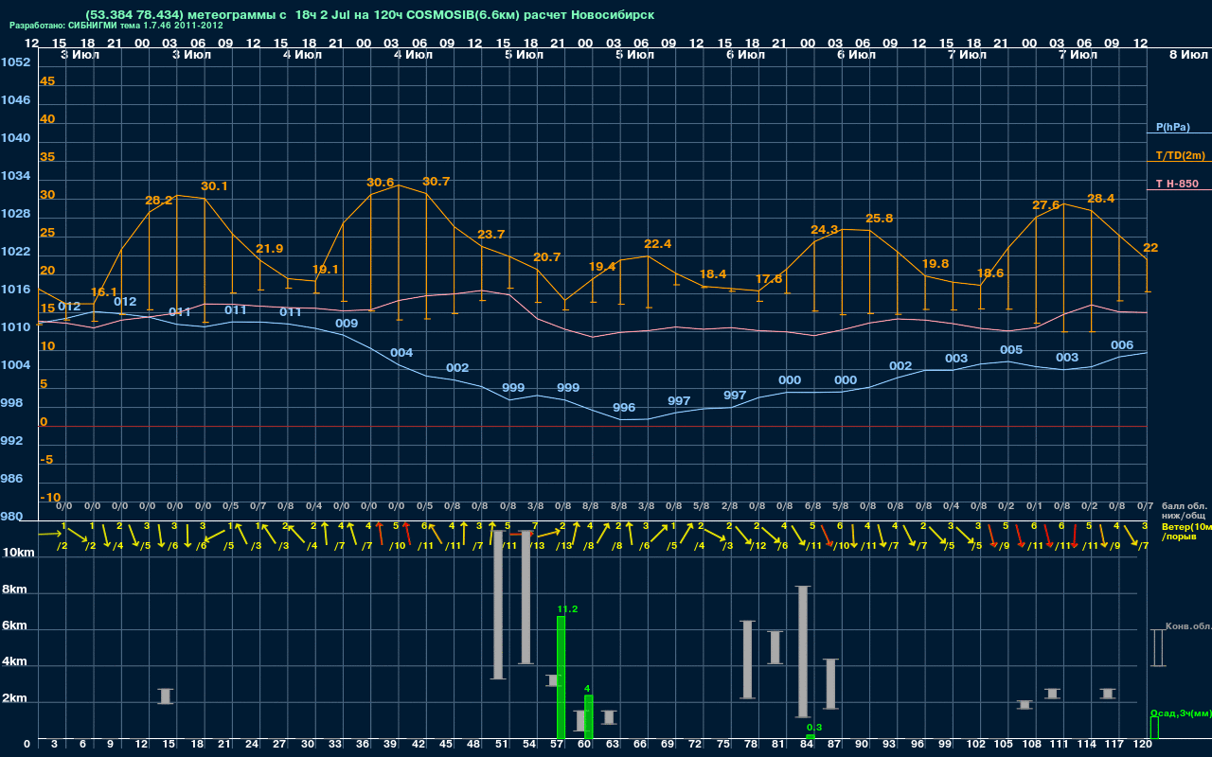Screen dimensions: 1212x757
Task: Click the Осад,3ч(мм) legend label
Action: pos(1180,713)
